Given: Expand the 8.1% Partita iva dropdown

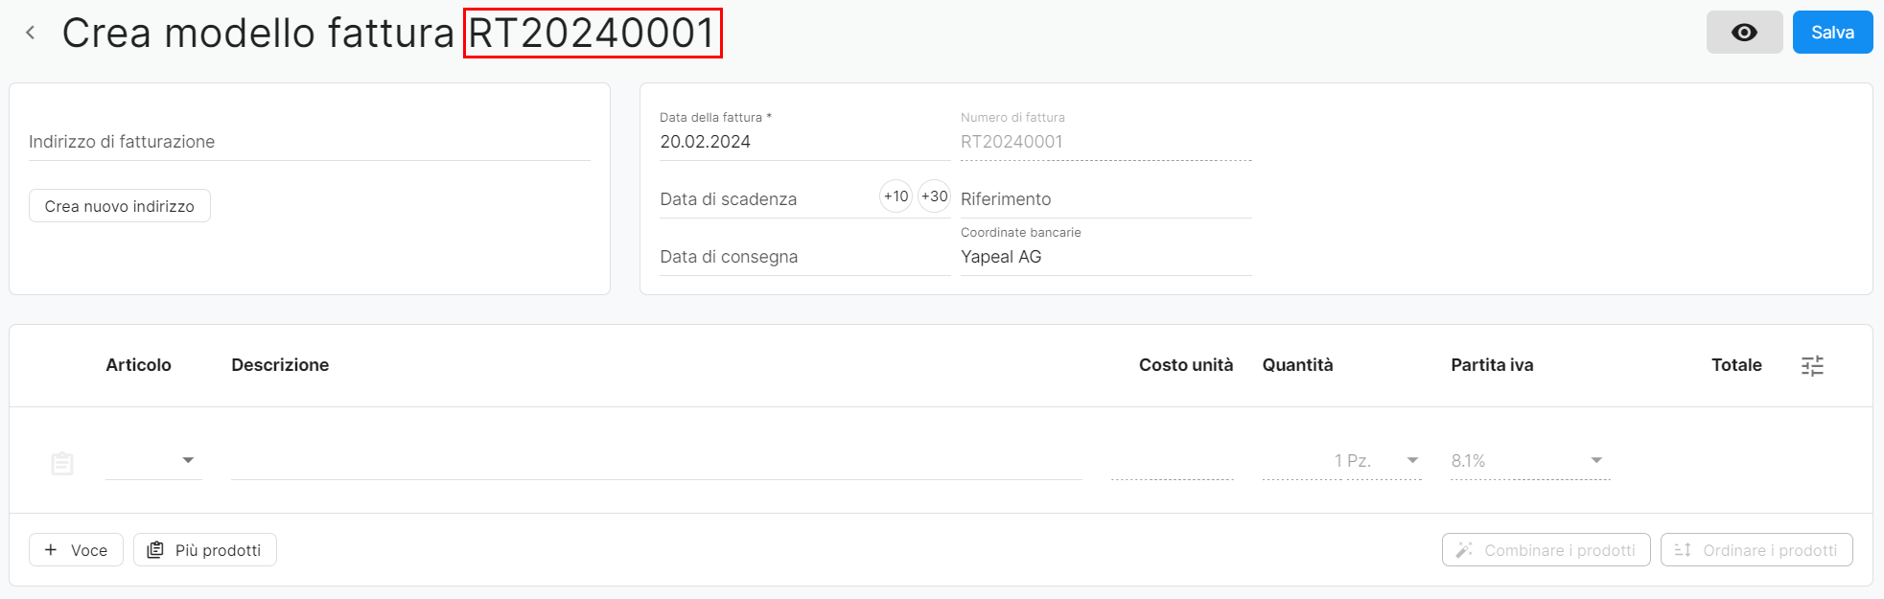Looking at the screenshot, I should coord(1530,461).
